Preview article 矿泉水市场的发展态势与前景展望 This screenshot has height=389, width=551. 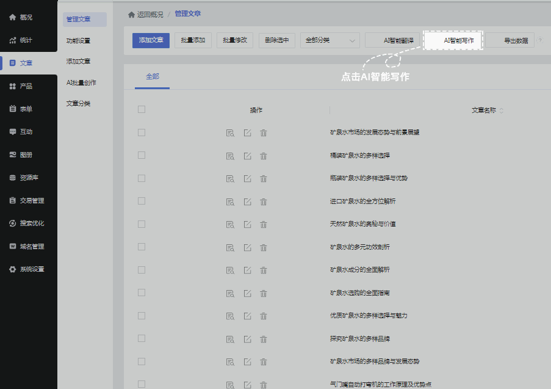pyautogui.click(x=230, y=133)
